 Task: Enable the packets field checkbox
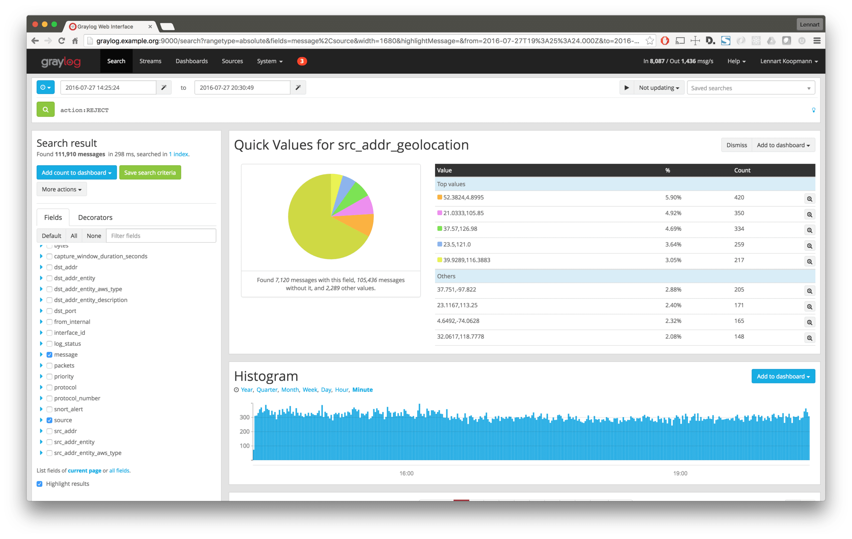[50, 365]
